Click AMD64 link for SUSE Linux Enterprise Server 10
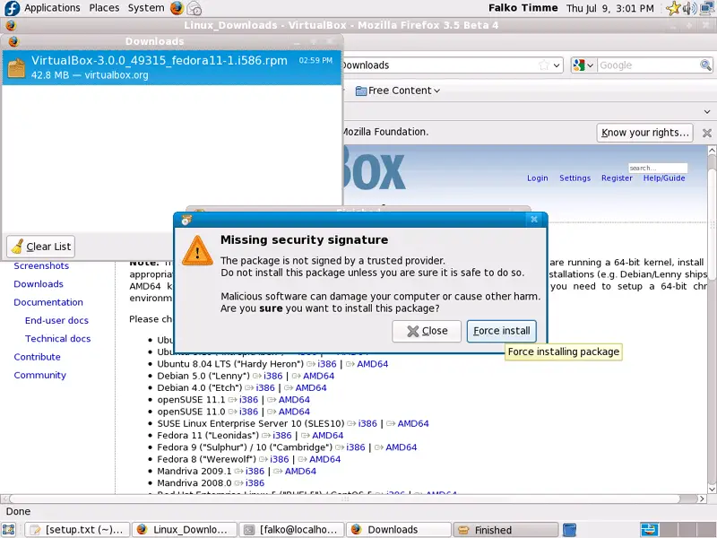The height and width of the screenshot is (538, 717). coord(413,423)
